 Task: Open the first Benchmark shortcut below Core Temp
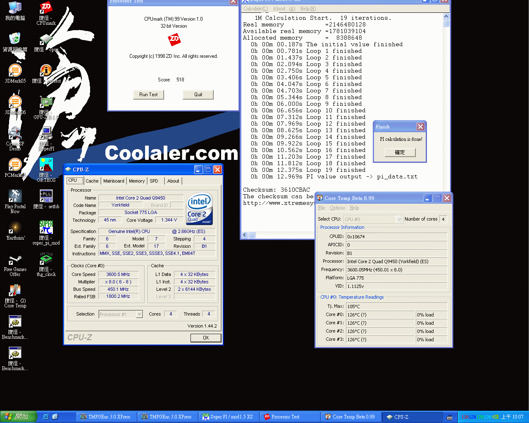pos(15,327)
